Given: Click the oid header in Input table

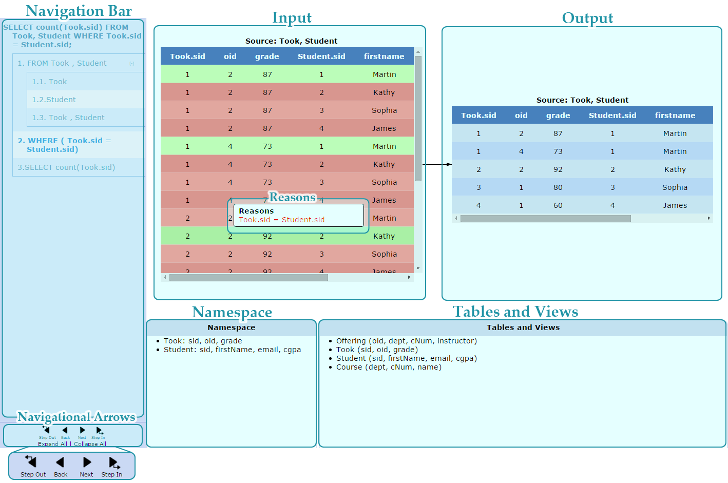Looking at the screenshot, I should pyautogui.click(x=230, y=56).
